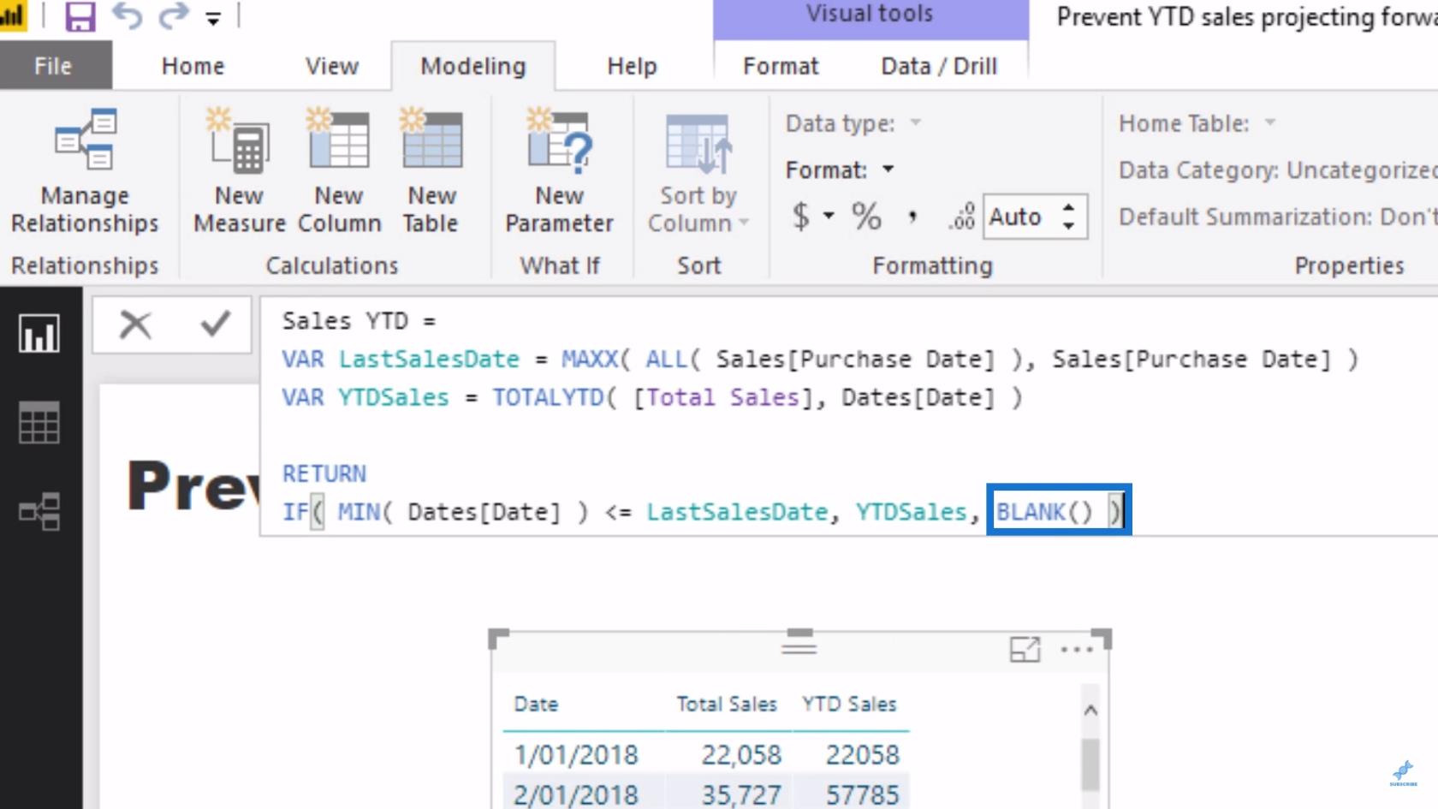Image resolution: width=1438 pixels, height=809 pixels.
Task: Select the Modeling ribbon tab
Action: (473, 66)
